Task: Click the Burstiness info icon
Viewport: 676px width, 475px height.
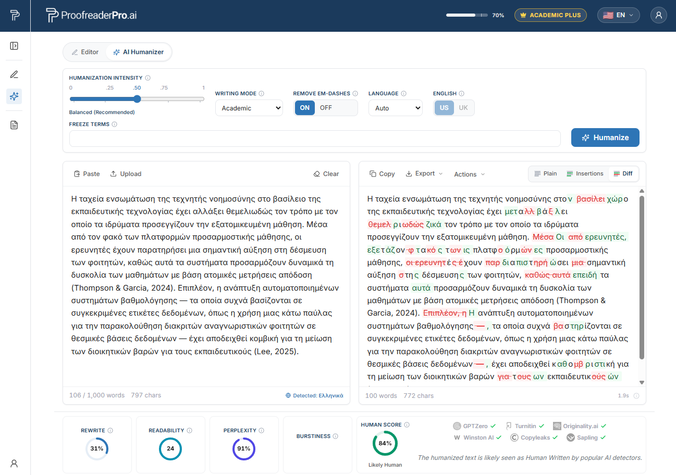Action: [x=336, y=436]
